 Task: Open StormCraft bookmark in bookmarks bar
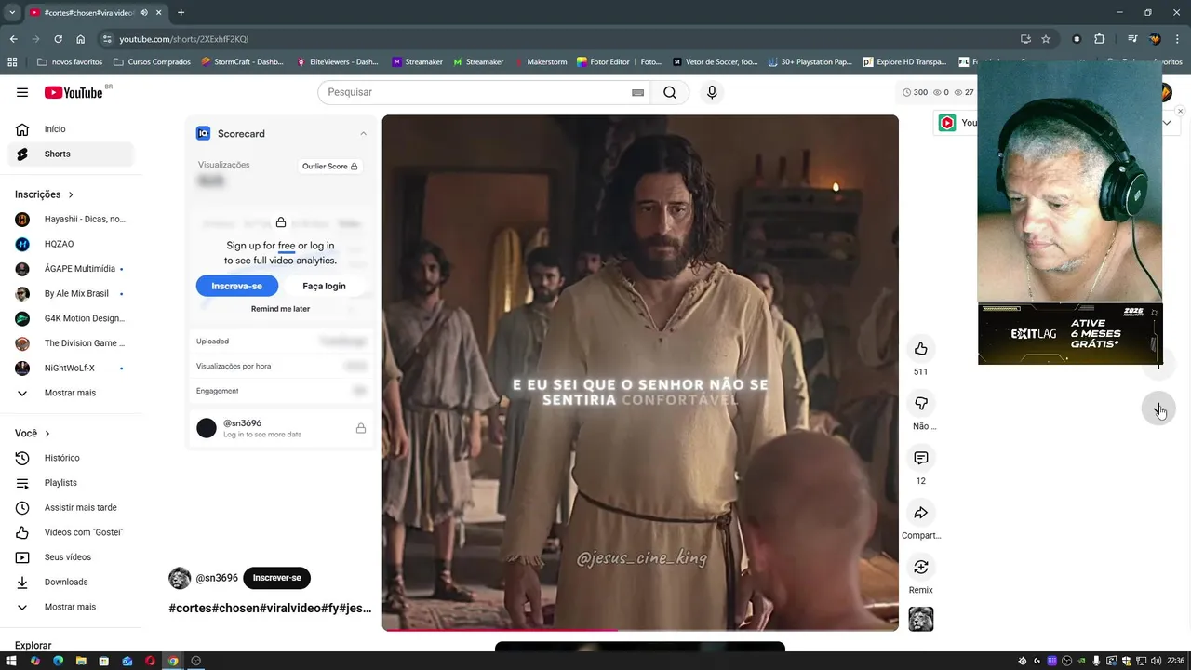click(x=243, y=62)
